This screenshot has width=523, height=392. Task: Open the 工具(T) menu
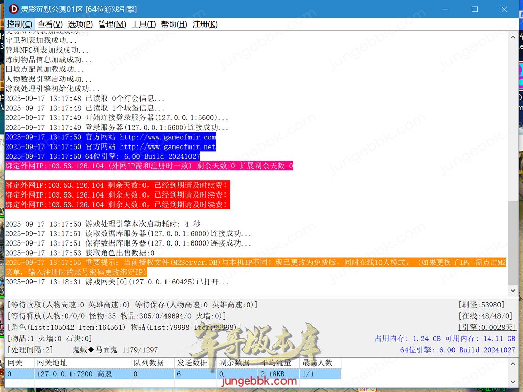pyautogui.click(x=144, y=24)
